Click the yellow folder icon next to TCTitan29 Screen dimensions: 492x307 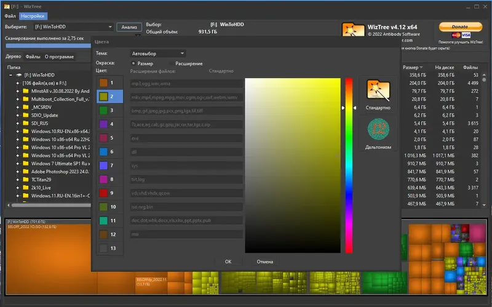coord(26,180)
